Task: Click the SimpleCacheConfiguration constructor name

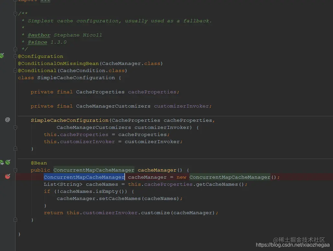Action: point(70,120)
